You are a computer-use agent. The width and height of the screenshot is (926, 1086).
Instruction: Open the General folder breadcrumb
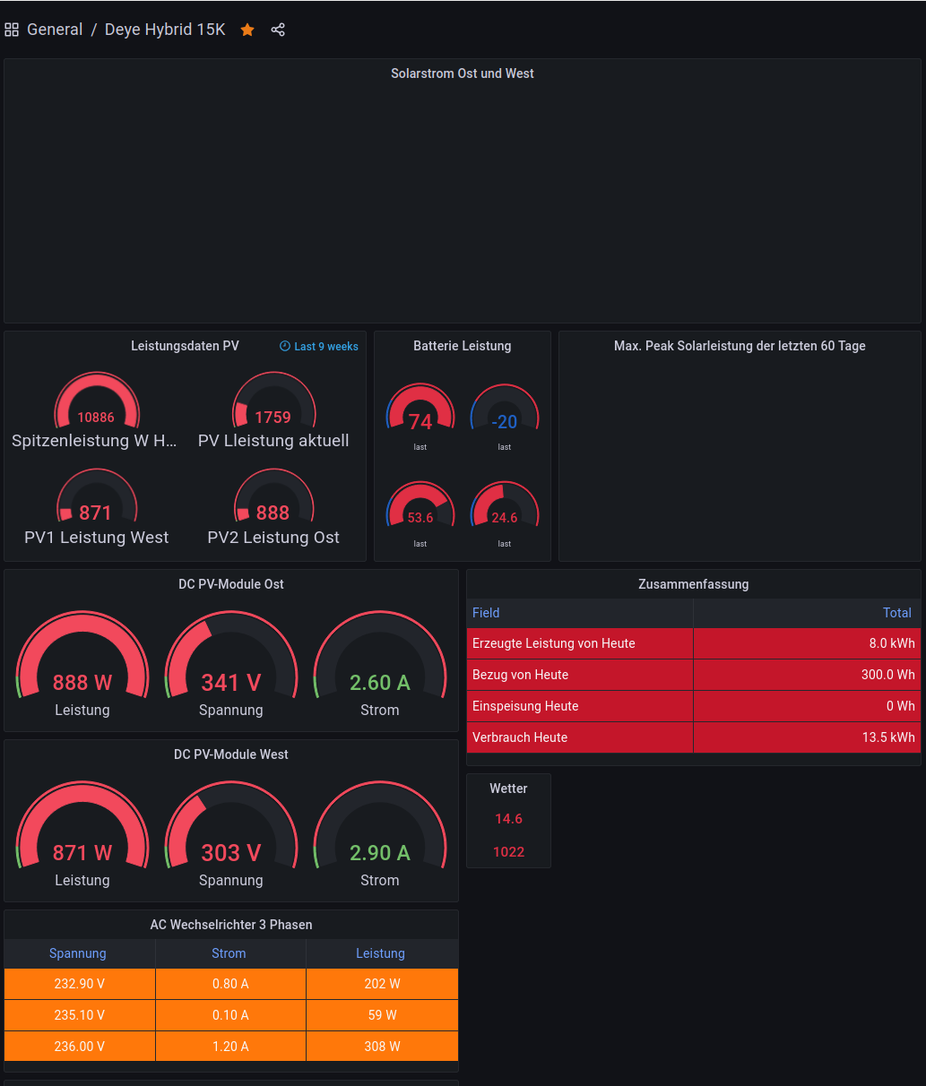pos(55,30)
